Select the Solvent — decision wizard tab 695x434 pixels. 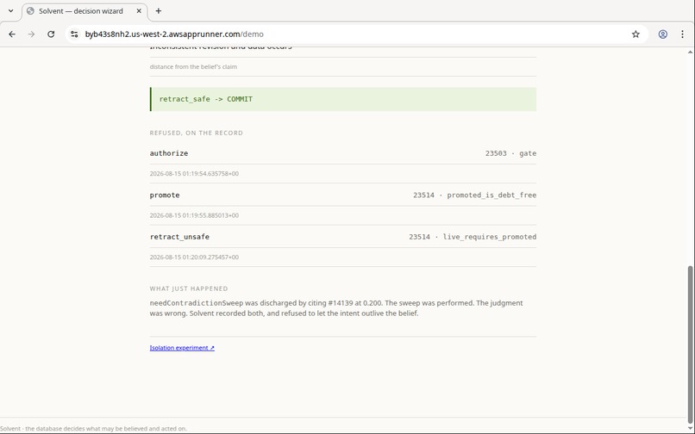85,11
